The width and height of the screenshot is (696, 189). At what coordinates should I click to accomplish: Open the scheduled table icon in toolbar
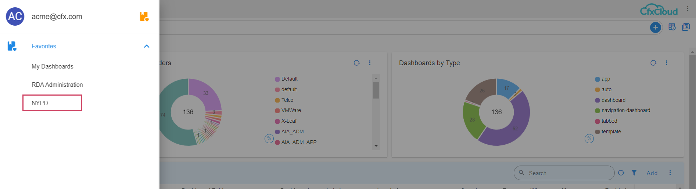point(672,27)
